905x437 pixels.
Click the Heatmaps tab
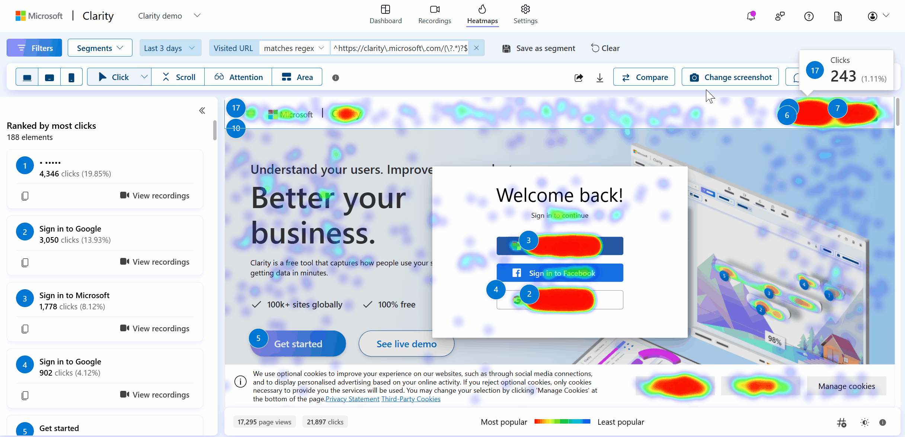(x=483, y=16)
